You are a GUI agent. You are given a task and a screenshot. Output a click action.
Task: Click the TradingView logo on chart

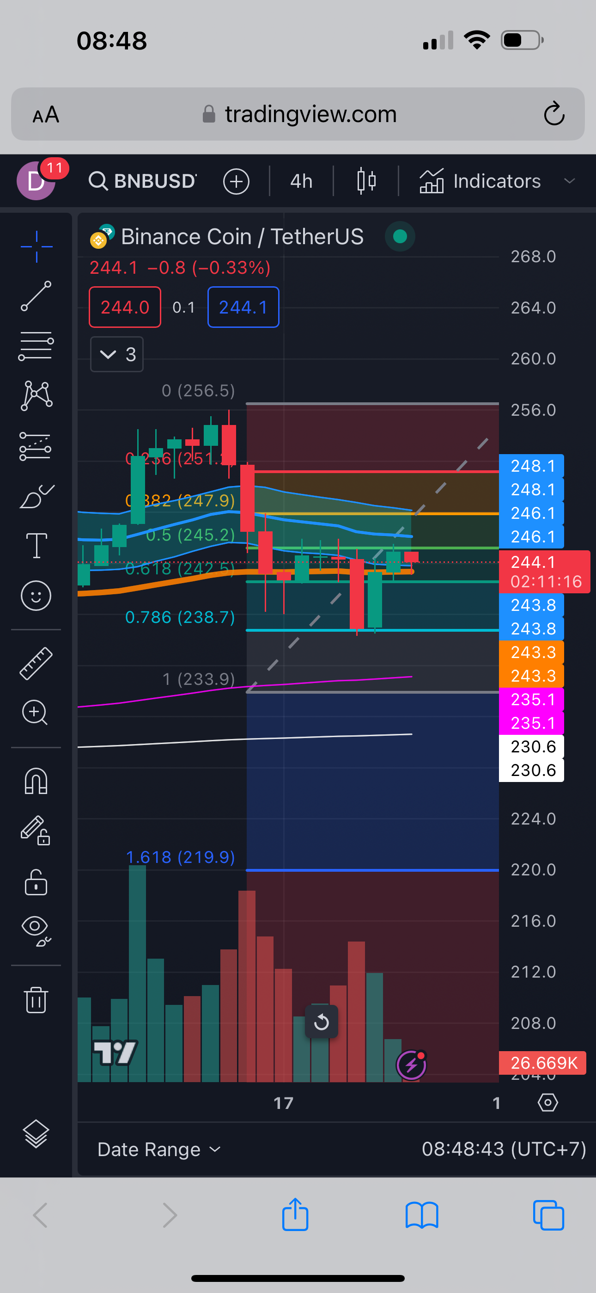click(x=116, y=1053)
